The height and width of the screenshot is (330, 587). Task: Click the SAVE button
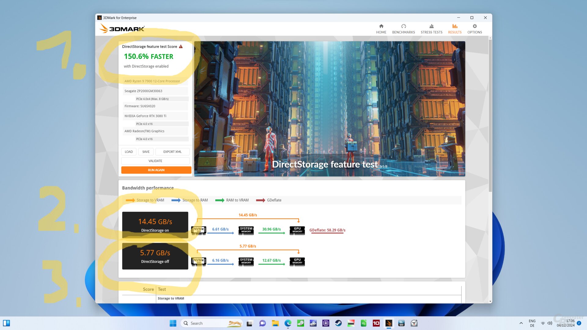pyautogui.click(x=146, y=152)
